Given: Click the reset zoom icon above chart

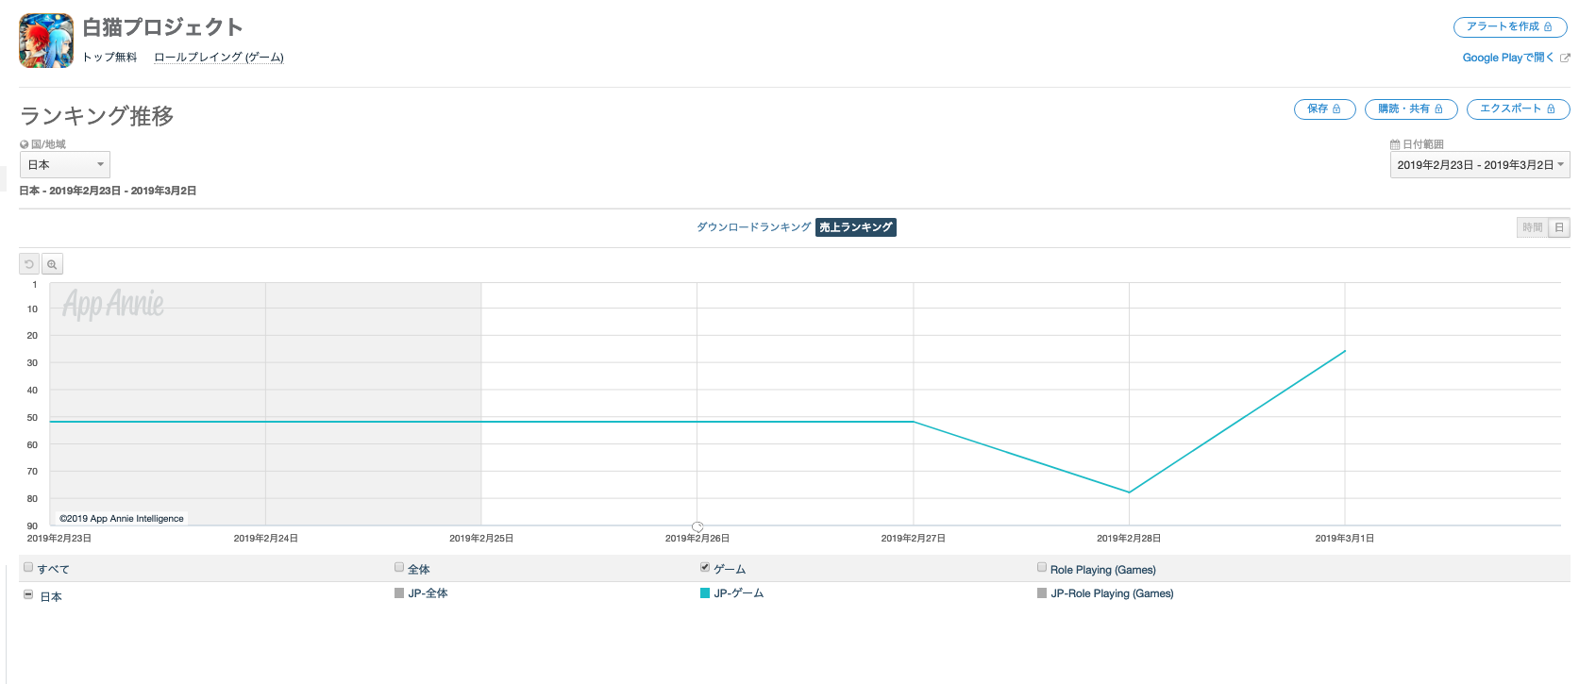Looking at the screenshot, I should click(x=29, y=264).
